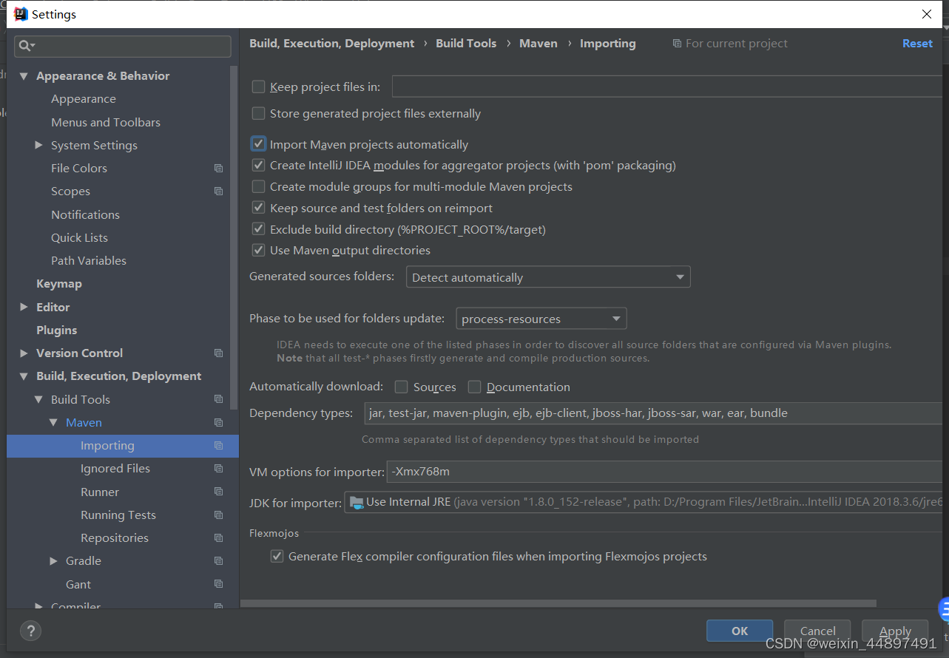Click the search magnifier icon in settings
949x658 pixels.
click(x=24, y=46)
